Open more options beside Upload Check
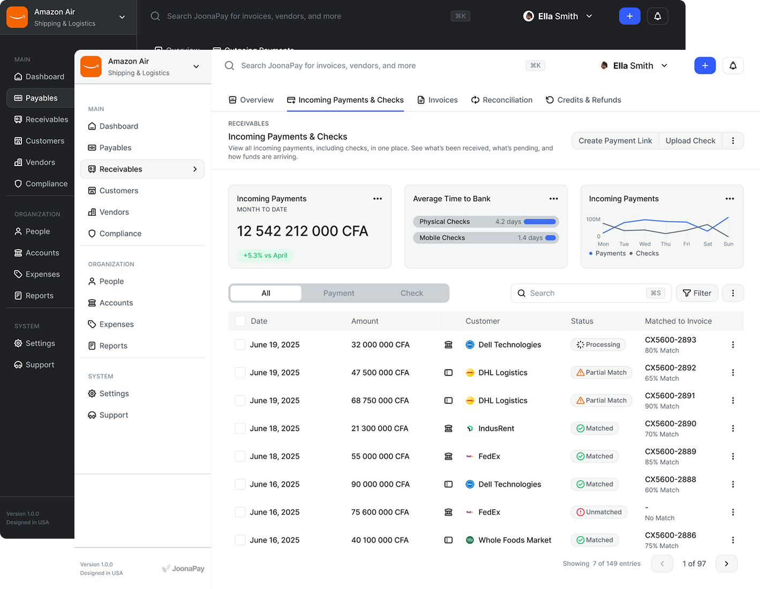This screenshot has width=760, height=589. [733, 141]
